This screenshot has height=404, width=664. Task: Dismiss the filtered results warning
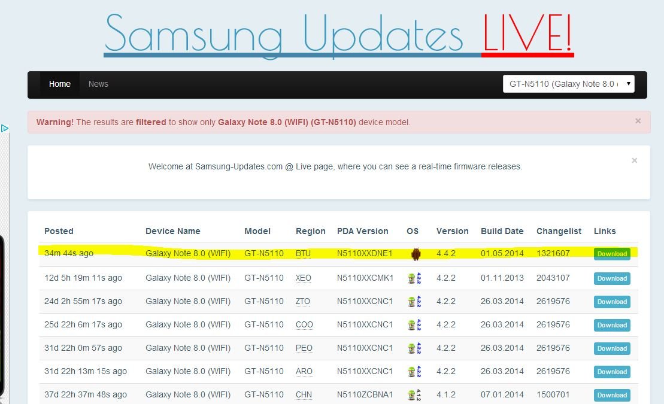(x=638, y=121)
